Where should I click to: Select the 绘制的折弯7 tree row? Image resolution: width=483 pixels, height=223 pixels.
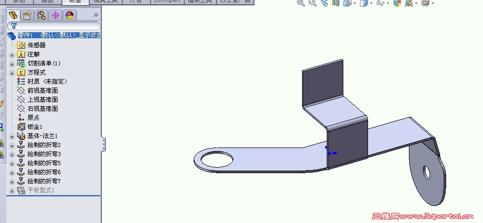(x=44, y=181)
